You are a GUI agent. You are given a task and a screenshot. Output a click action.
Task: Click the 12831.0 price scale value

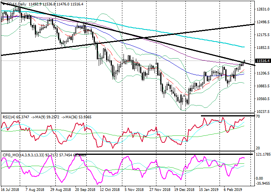coord(263,10)
